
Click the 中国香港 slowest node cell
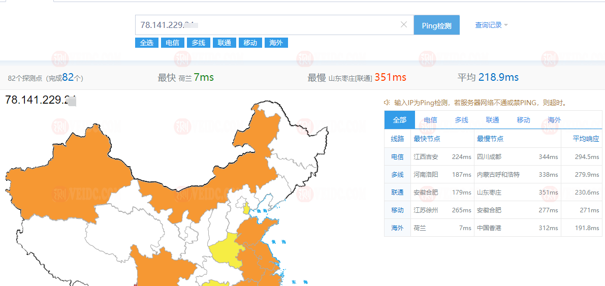(489, 228)
